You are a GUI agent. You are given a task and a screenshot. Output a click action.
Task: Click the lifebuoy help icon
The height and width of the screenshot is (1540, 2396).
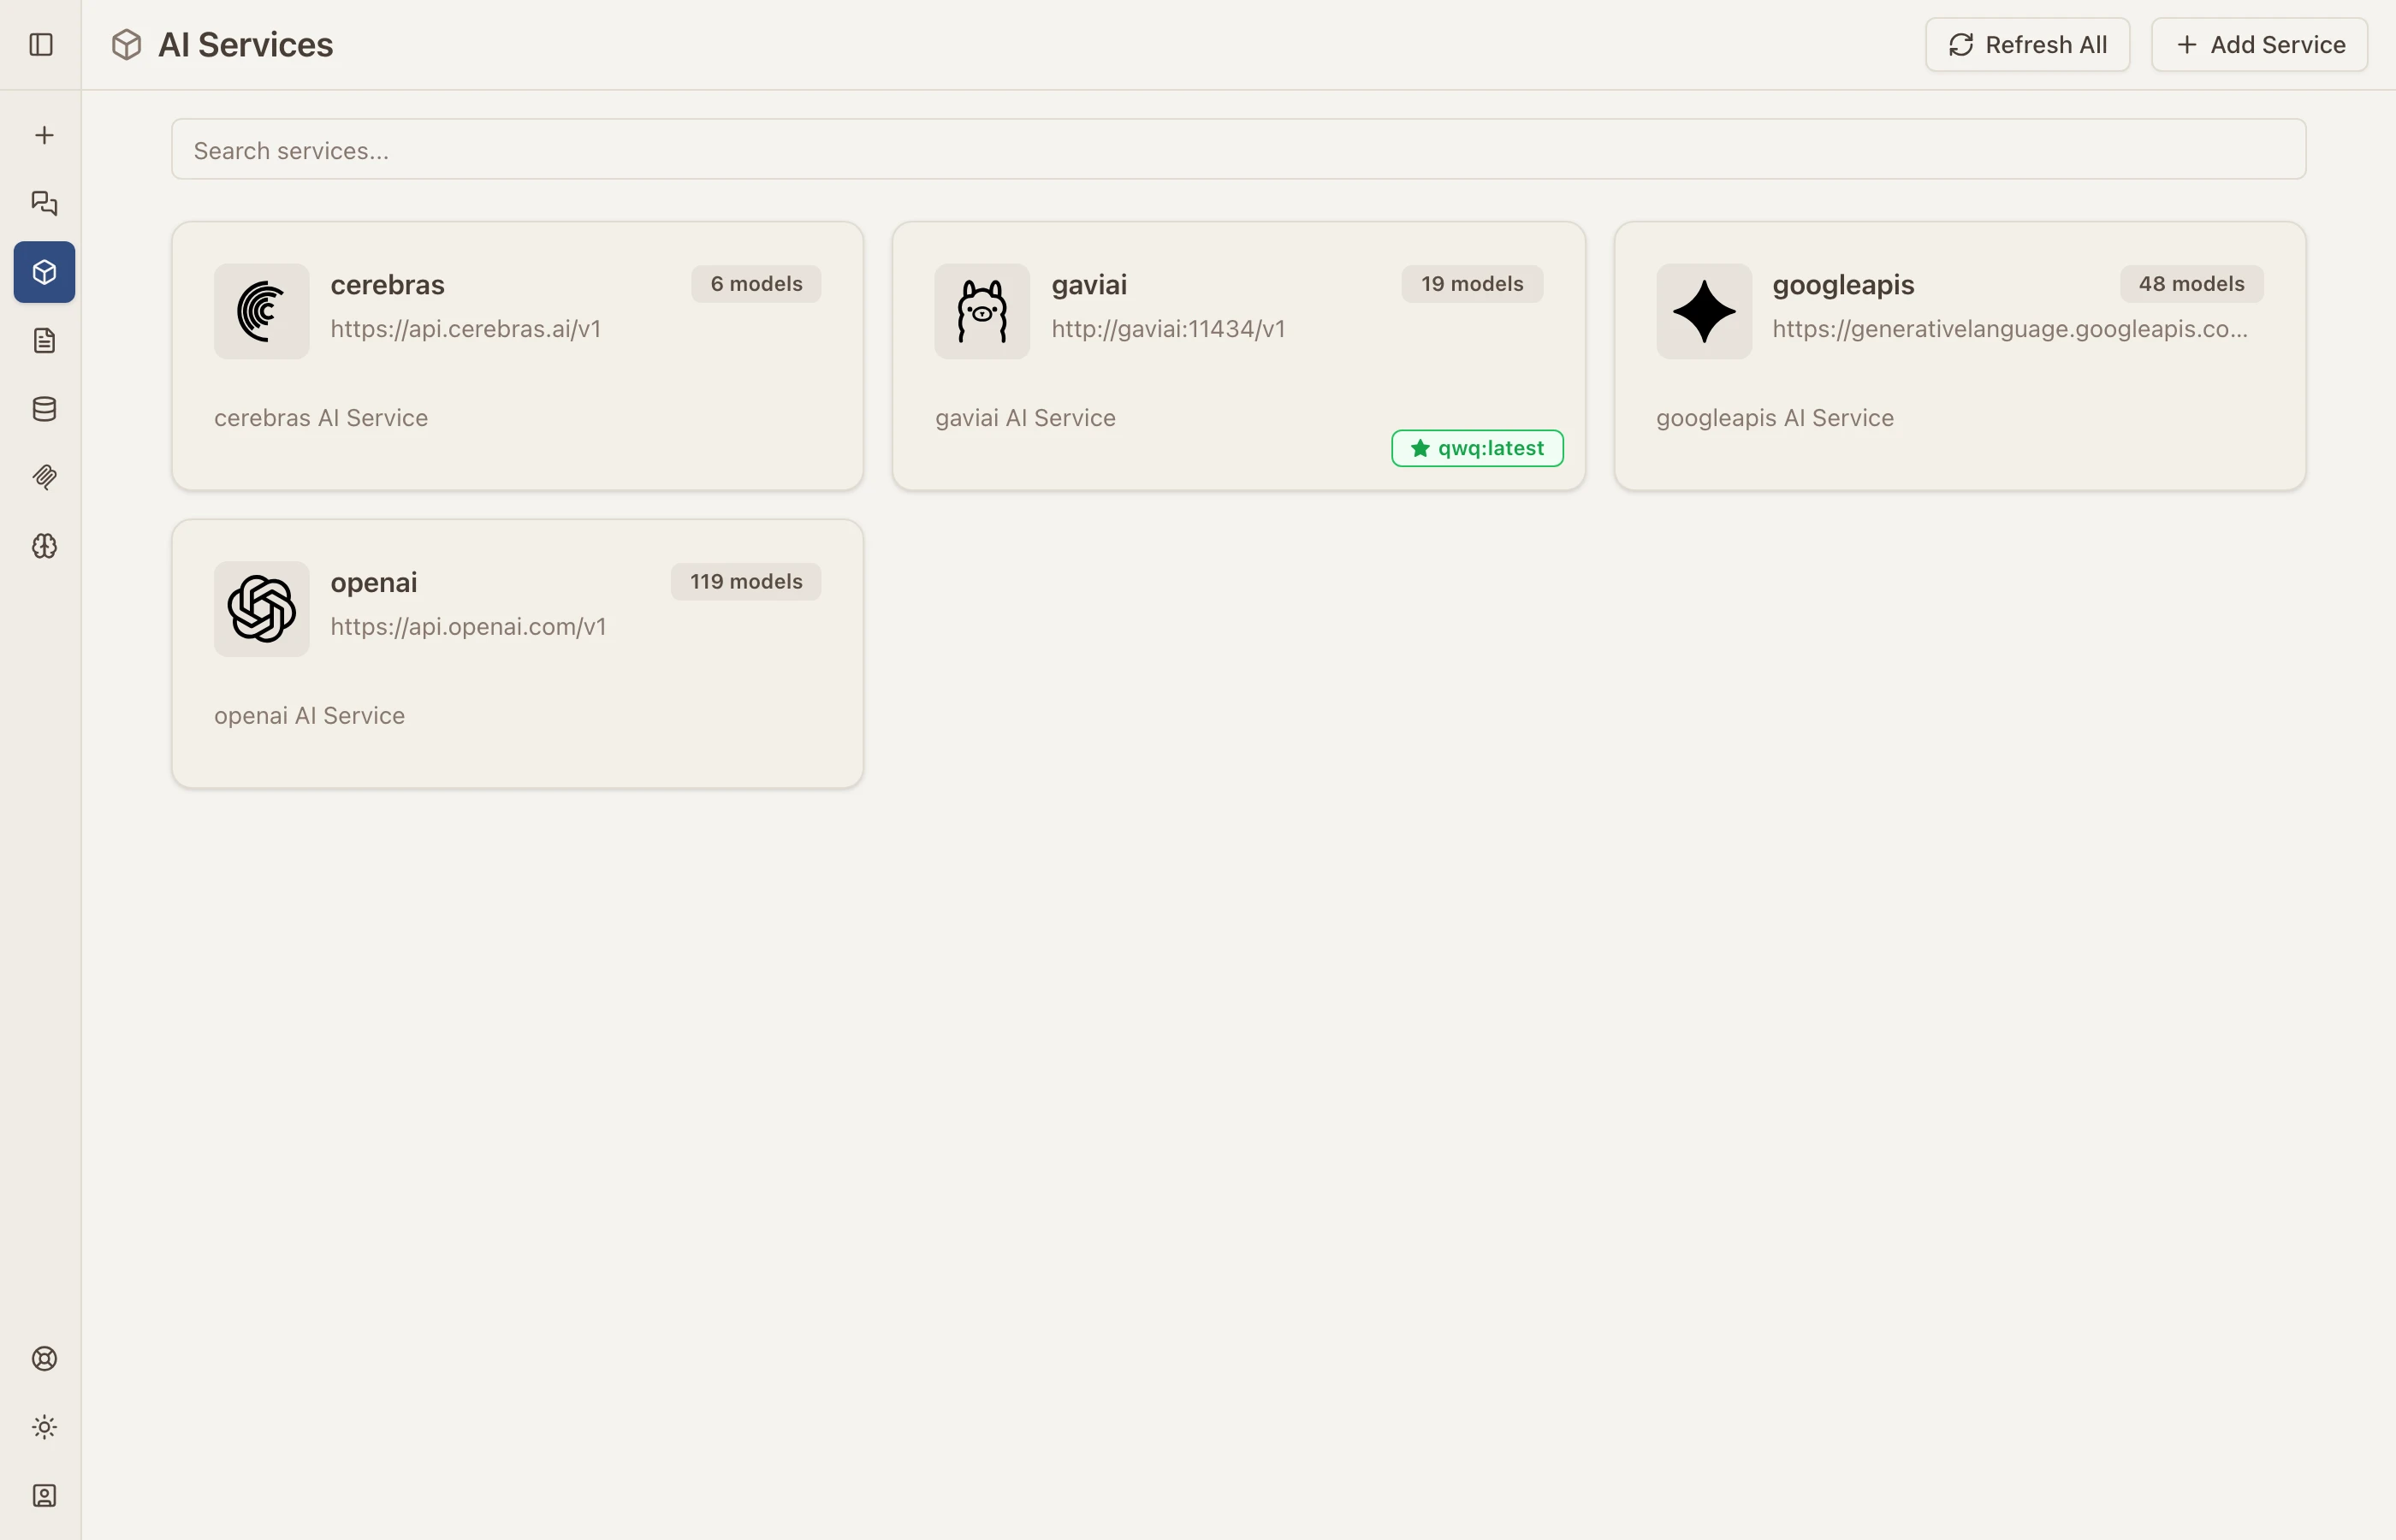point(44,1358)
